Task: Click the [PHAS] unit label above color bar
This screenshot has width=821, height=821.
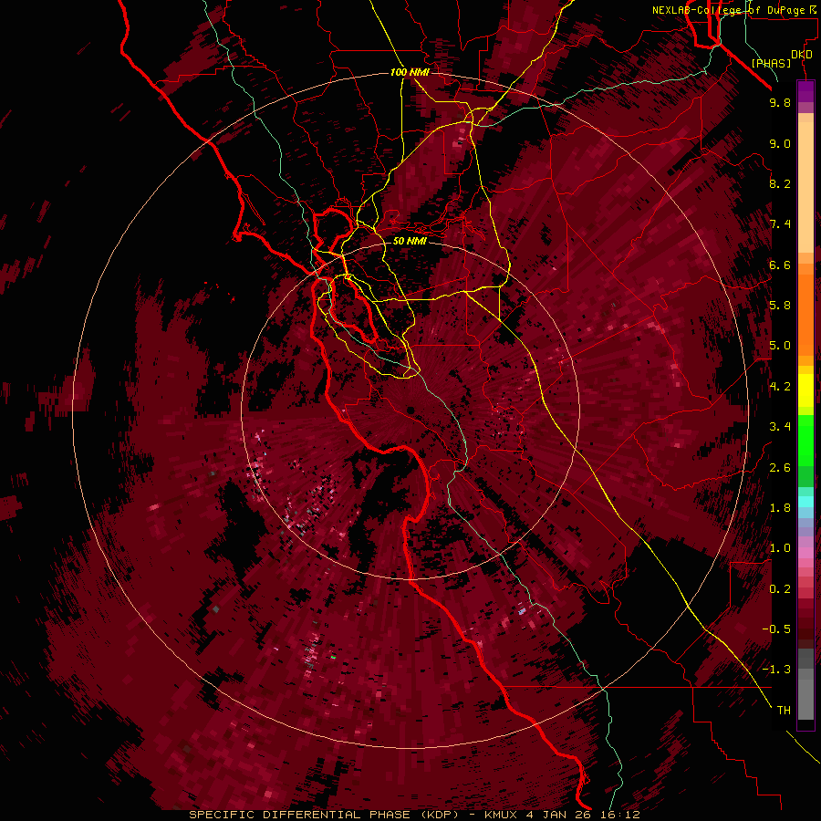Action: (771, 64)
